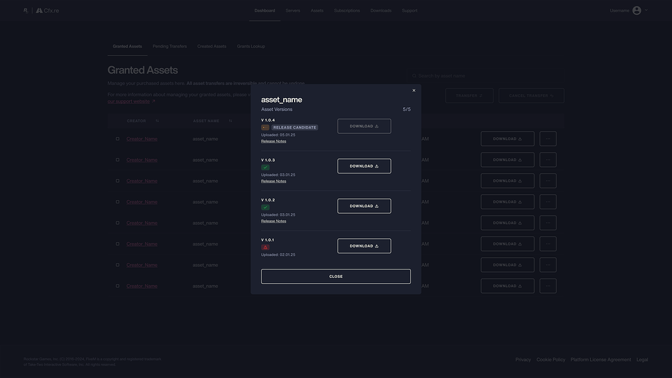The image size is (672, 378).
Task: Open more options for second table row
Action: [548, 160]
